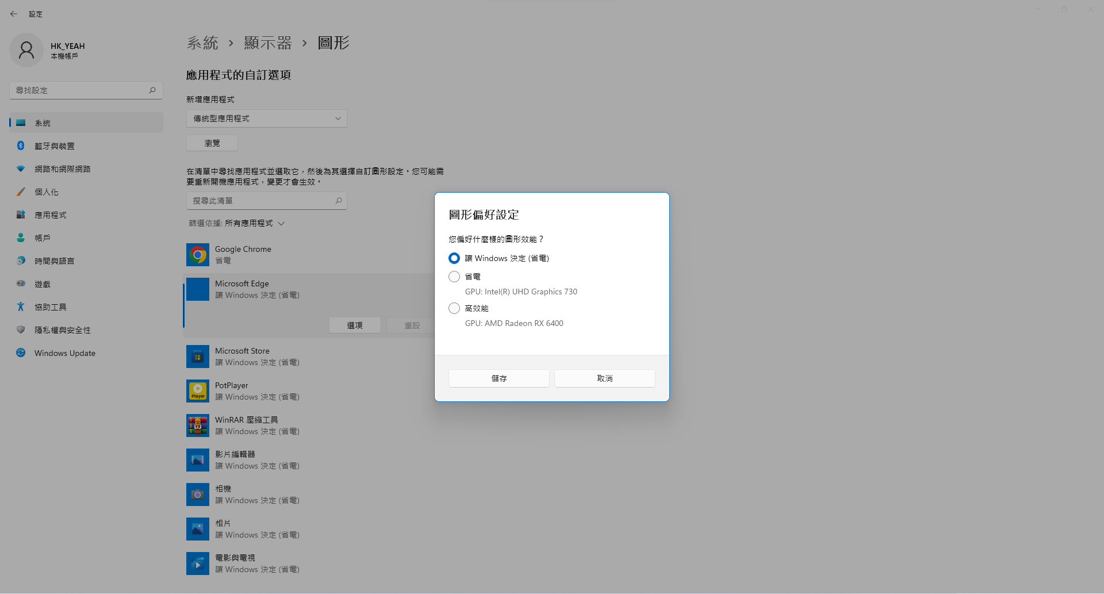Open HK_YEAH user profile avatar
This screenshot has width=1104, height=594.
[x=26, y=51]
